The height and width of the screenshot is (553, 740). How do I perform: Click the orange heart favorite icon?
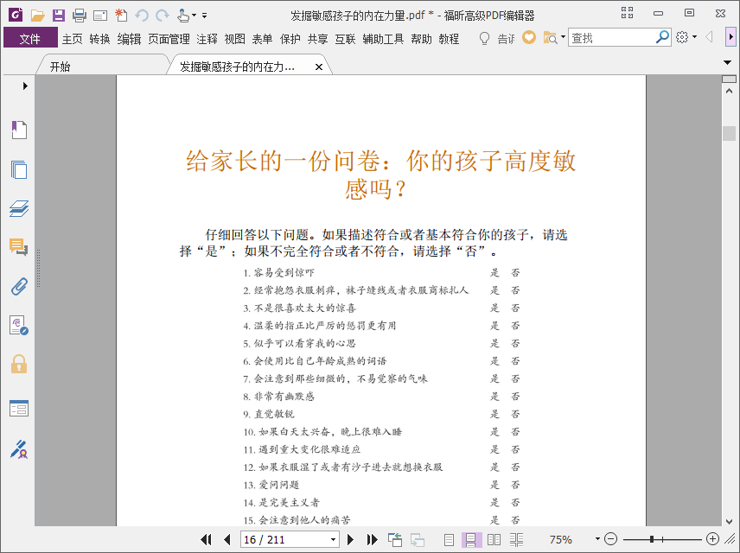pyautogui.click(x=528, y=37)
